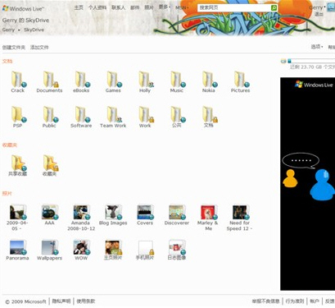Open 照片 in top navigation
This screenshot has height=308, width=335.
click(149, 7)
